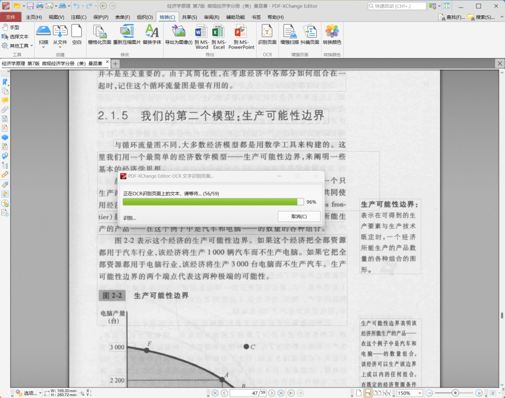Select the 纠偏页面 deskew pages icon
The height and width of the screenshot is (398, 505).
pyautogui.click(x=310, y=35)
